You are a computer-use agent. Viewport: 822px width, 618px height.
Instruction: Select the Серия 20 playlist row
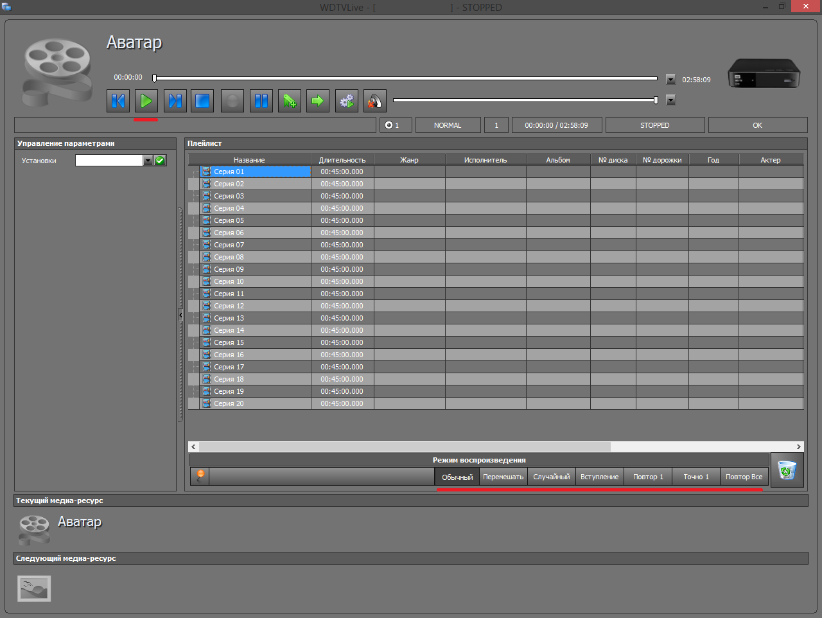[496, 403]
